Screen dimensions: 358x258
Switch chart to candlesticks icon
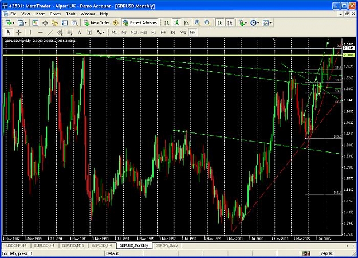[x=176, y=23]
